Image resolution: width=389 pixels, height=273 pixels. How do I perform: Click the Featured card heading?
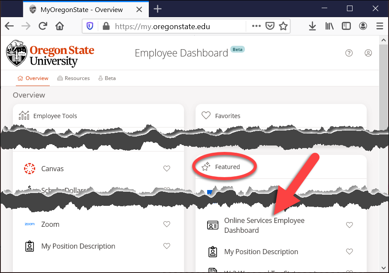click(227, 167)
